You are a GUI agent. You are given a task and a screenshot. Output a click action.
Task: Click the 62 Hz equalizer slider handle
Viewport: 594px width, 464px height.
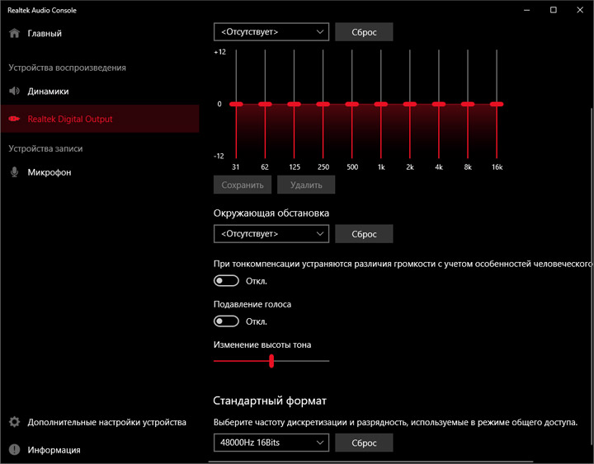pos(265,104)
